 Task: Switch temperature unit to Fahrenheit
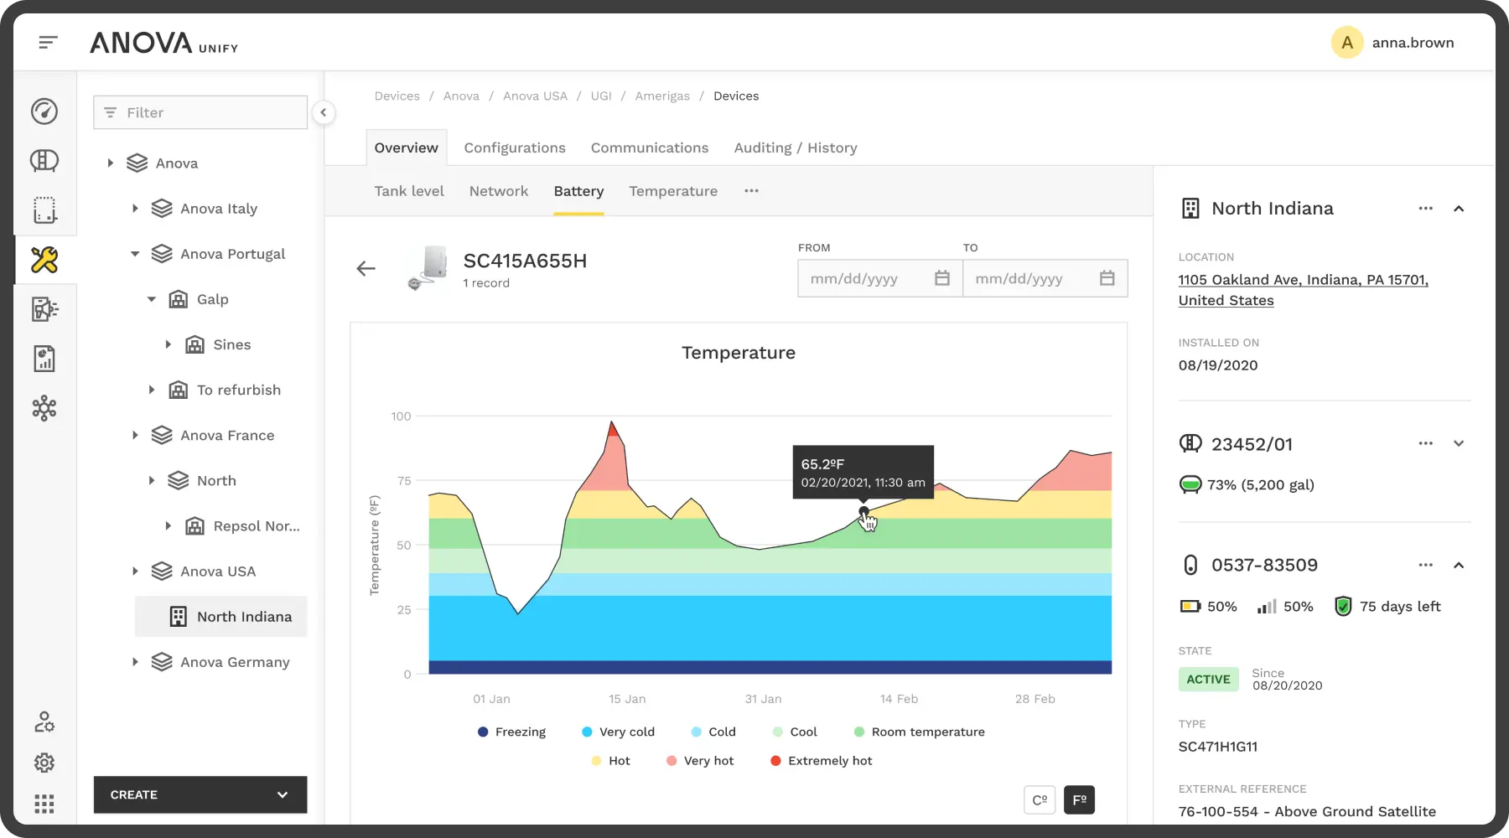(x=1079, y=800)
